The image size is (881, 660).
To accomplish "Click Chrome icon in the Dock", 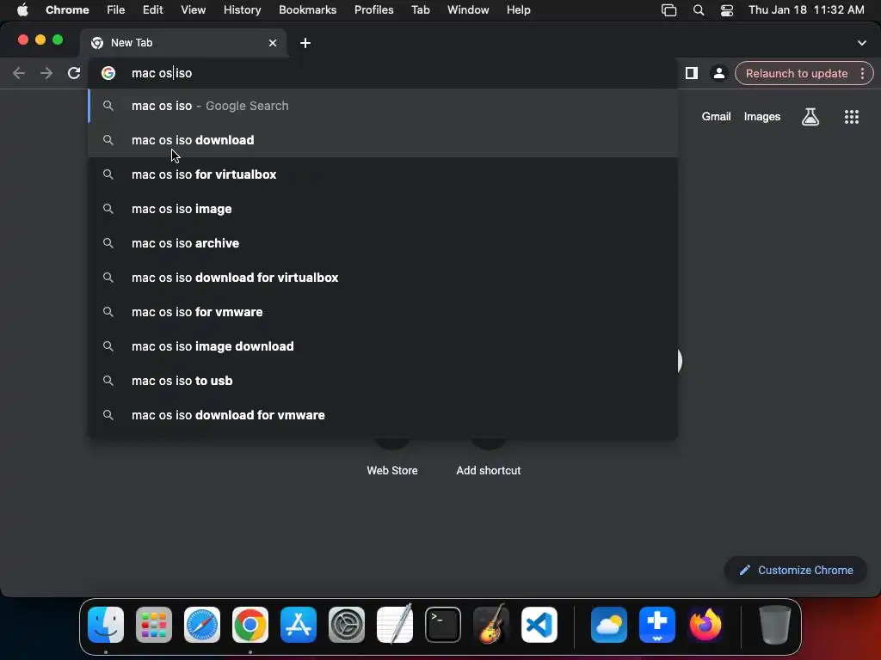I will click(x=250, y=625).
